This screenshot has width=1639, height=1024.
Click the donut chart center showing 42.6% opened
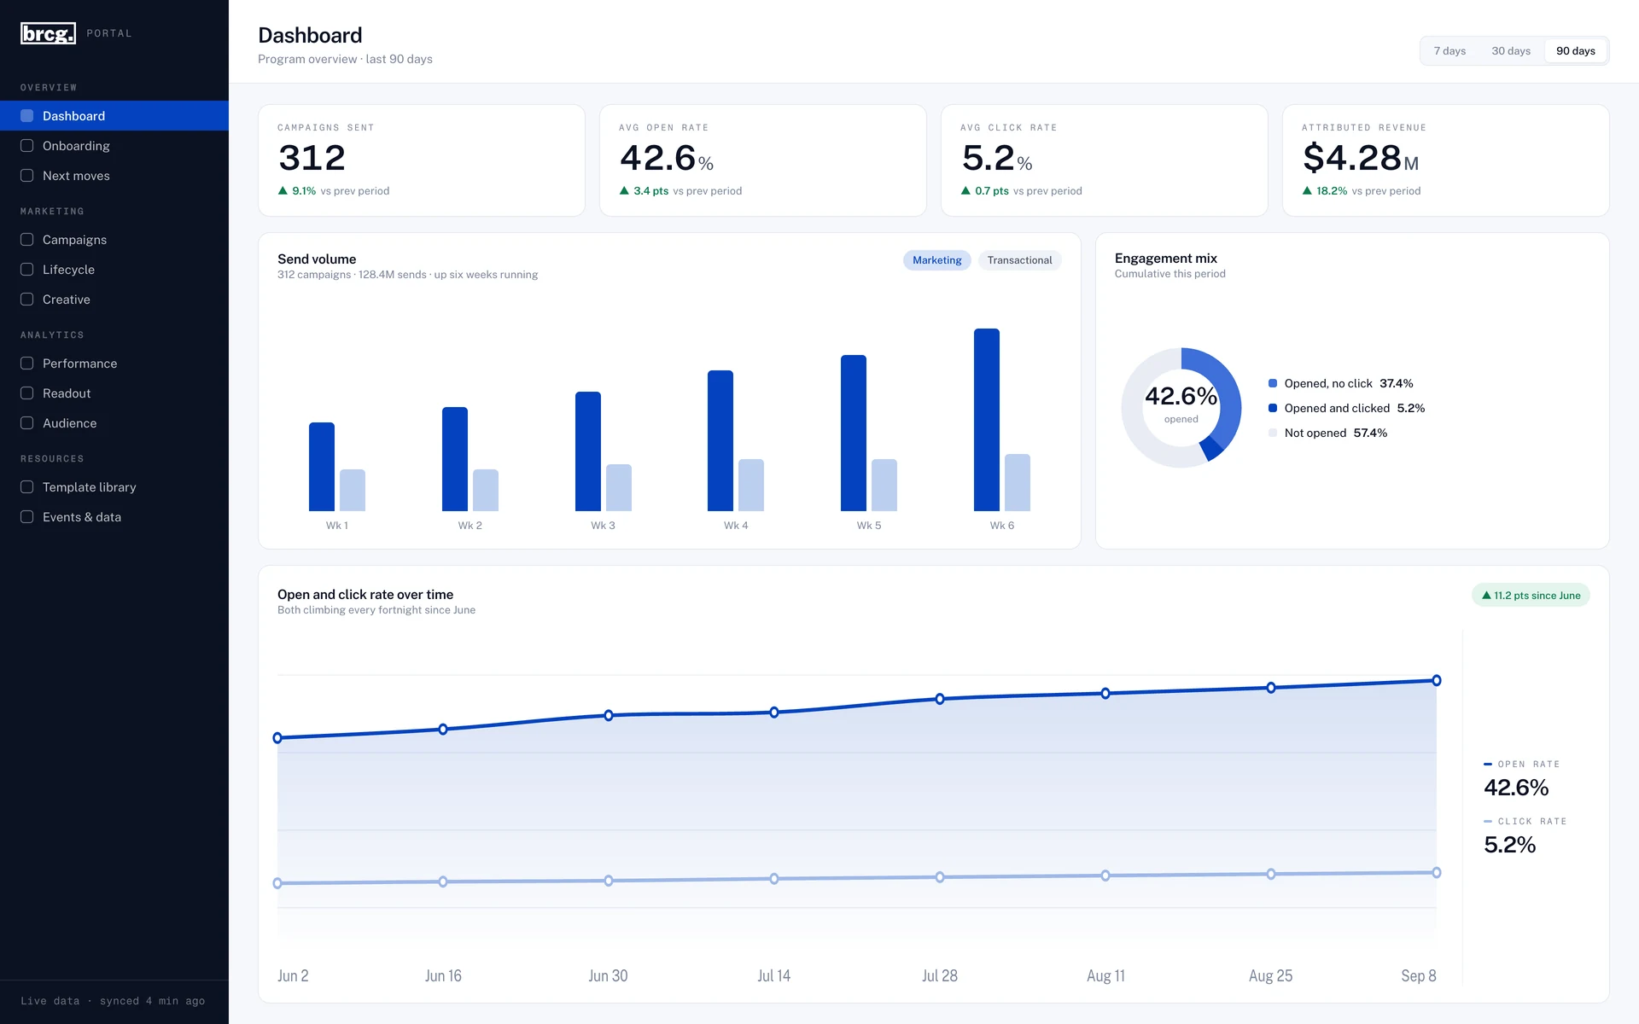(x=1181, y=405)
